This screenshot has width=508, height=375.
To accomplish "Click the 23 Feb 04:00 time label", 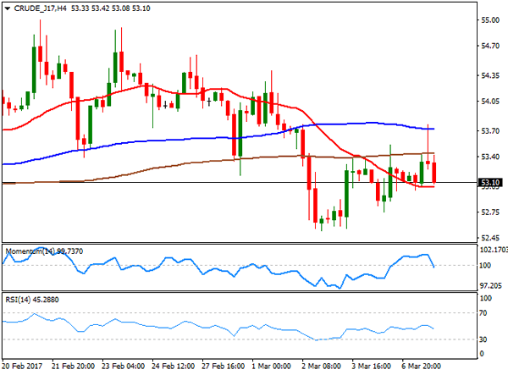I will click(x=123, y=367).
